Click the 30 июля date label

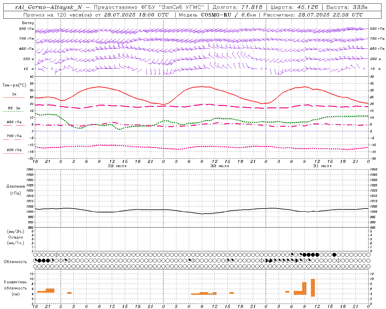click(220, 166)
